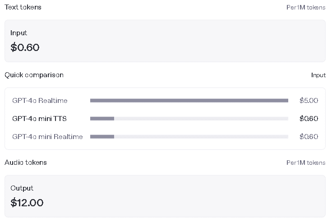Click the Quick comparison heading
The height and width of the screenshot is (223, 332).
(x=34, y=75)
